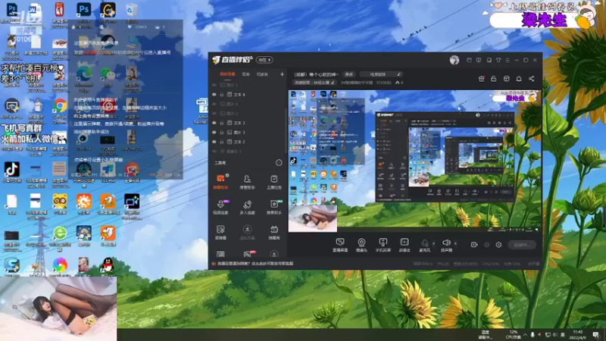The image size is (606, 341).
Task: Open the 房管助手 moderator tool
Action: (x=247, y=182)
